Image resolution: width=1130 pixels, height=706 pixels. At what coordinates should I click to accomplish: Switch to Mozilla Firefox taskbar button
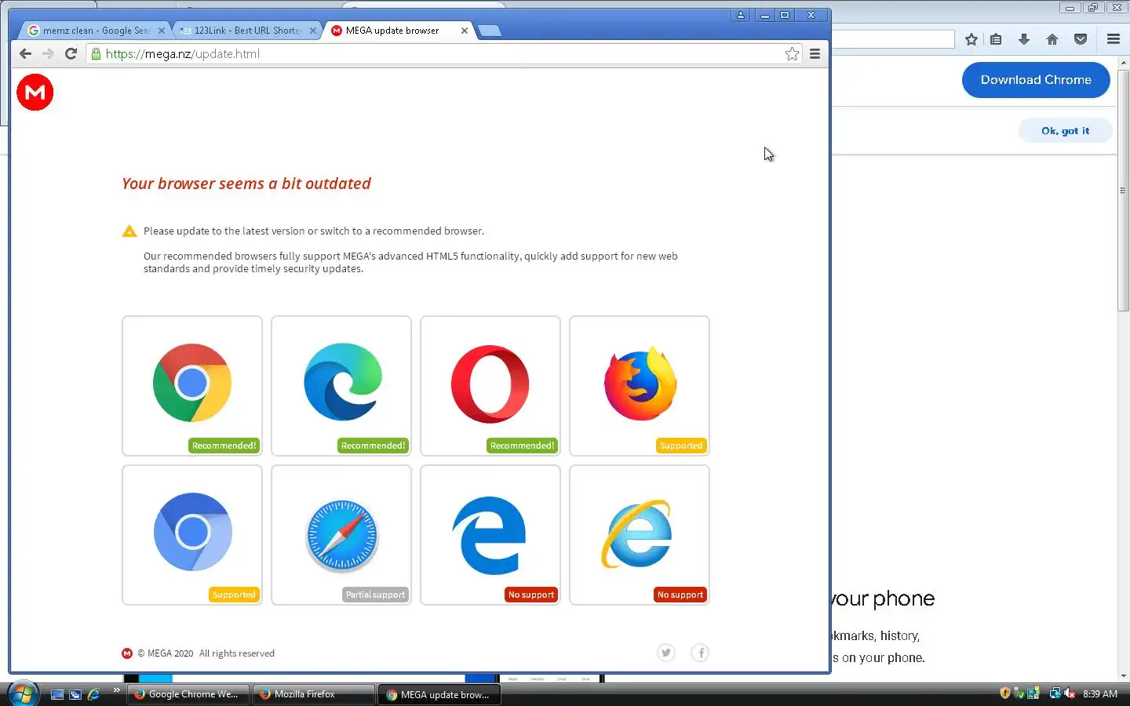(x=313, y=694)
